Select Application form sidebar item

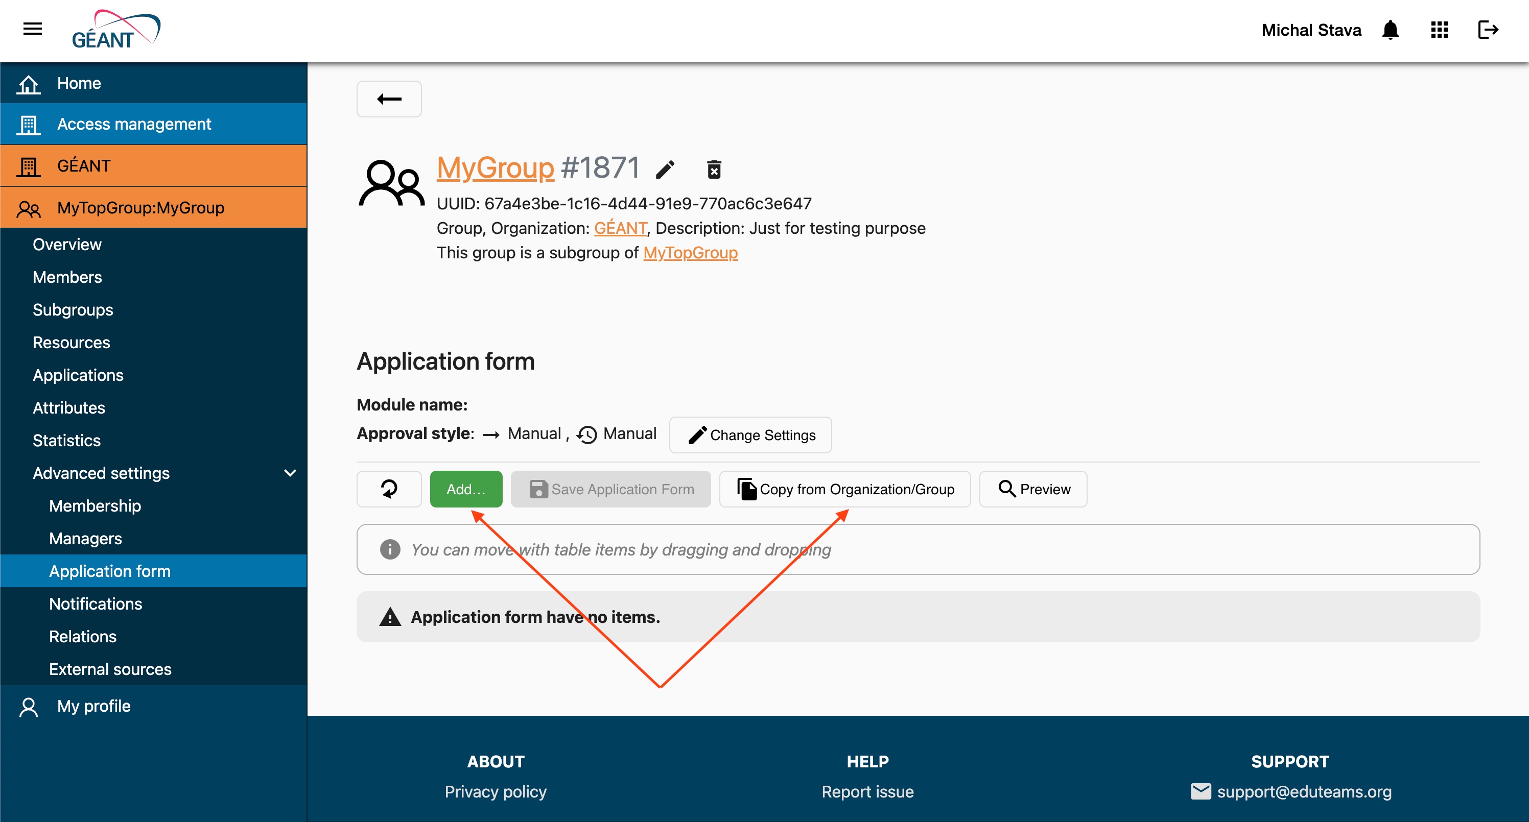click(x=153, y=570)
